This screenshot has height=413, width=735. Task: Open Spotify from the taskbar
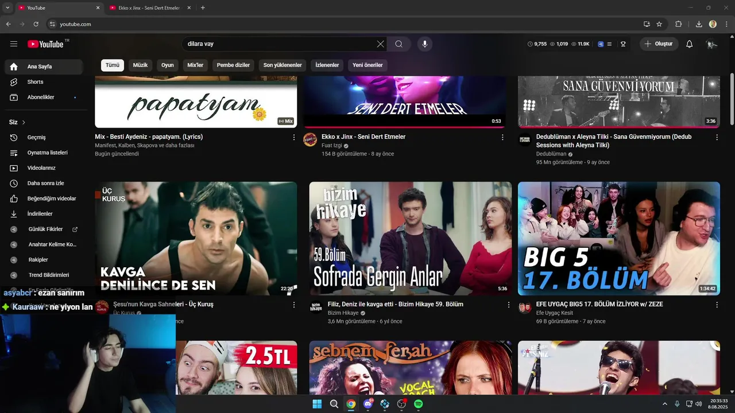tap(419, 404)
